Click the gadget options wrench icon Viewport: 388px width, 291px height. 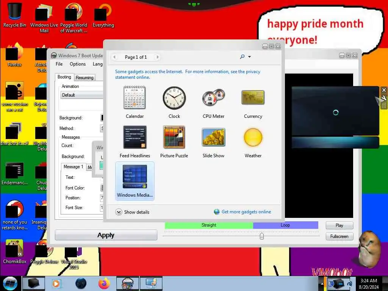click(384, 98)
